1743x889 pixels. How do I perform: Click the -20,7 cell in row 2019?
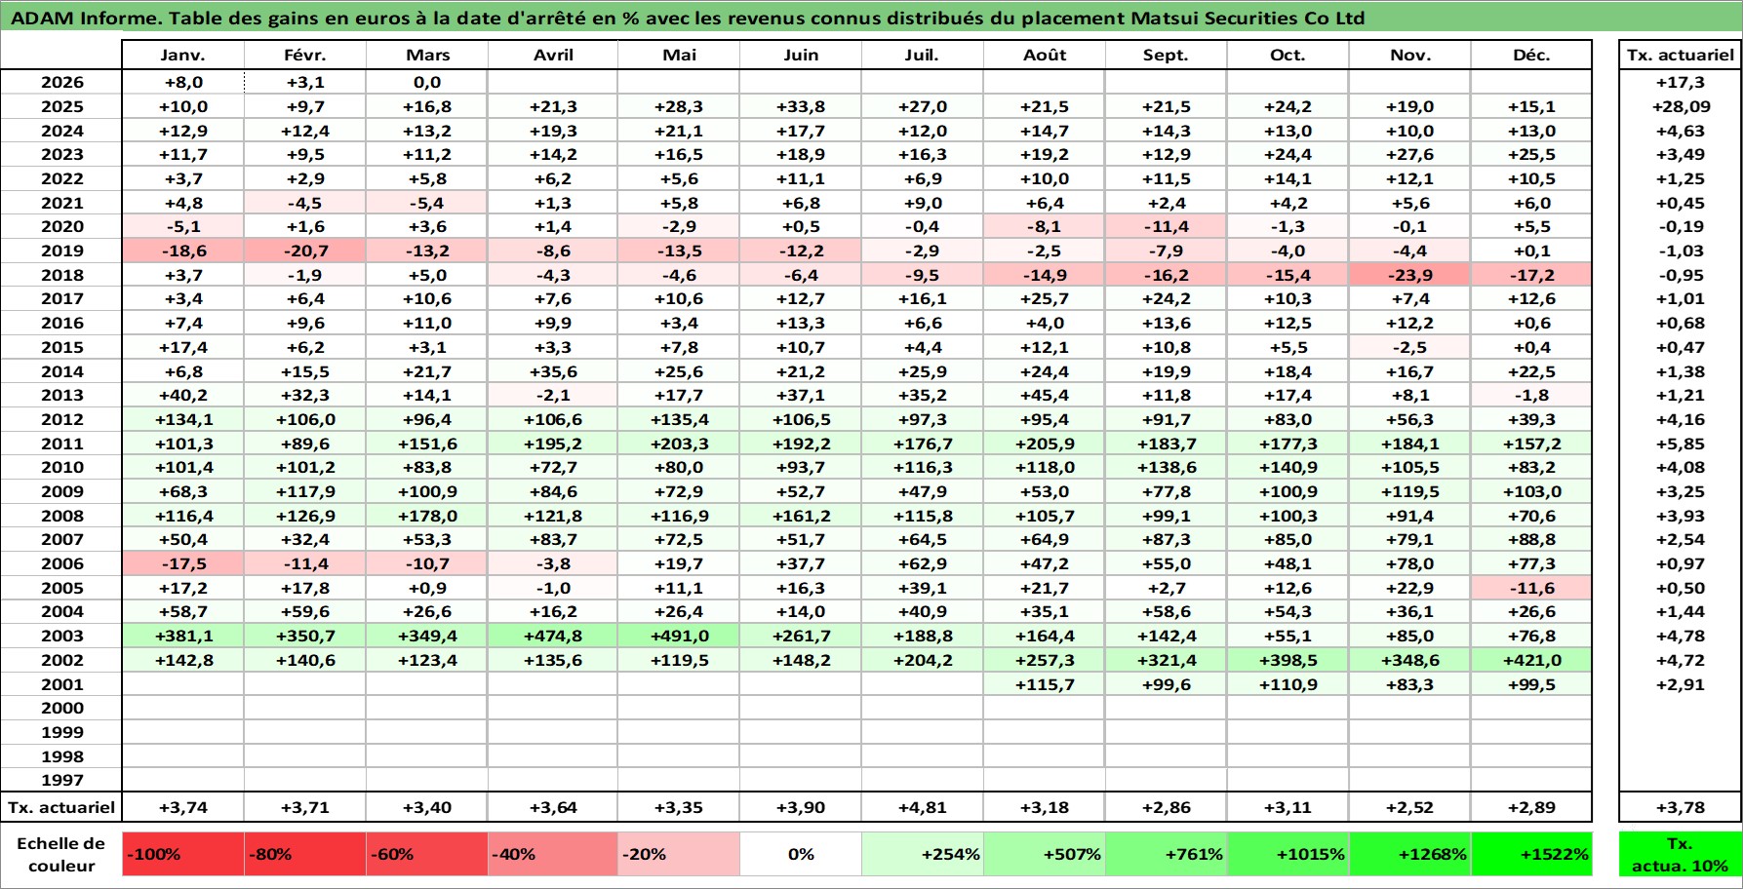tap(305, 251)
